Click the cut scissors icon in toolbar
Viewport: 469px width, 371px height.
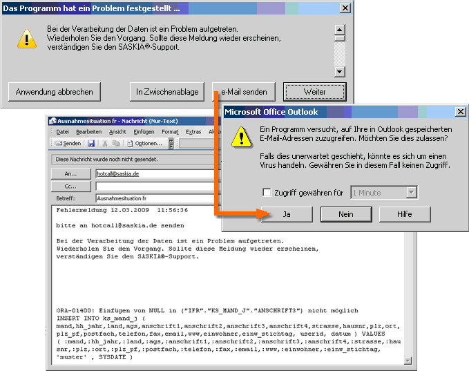pos(104,143)
